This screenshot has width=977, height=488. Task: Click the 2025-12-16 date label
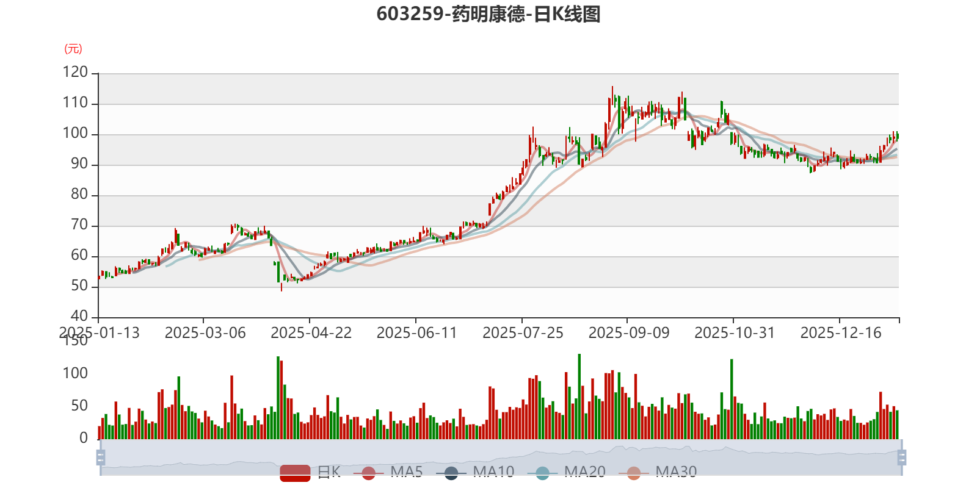click(841, 332)
